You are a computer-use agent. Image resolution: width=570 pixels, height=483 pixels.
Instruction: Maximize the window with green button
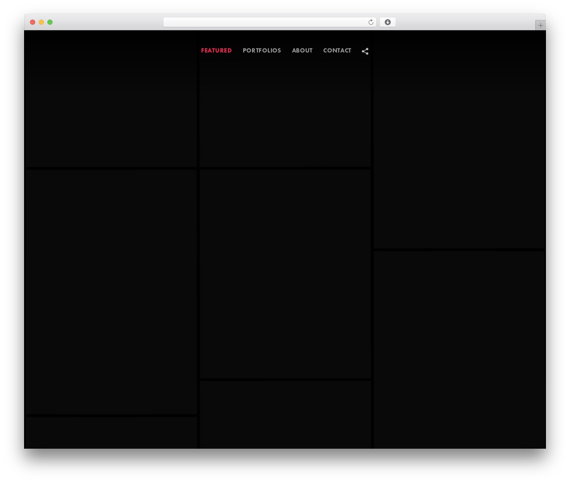[50, 22]
